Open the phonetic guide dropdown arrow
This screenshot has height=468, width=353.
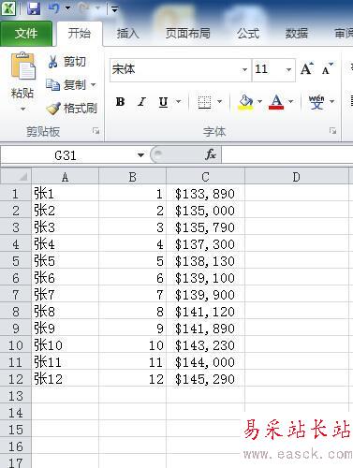pyautogui.click(x=331, y=102)
